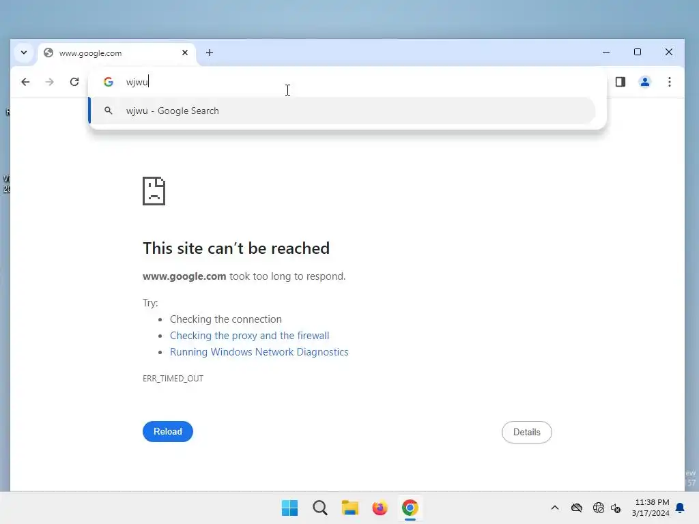Click the magnifier icon in suggestion row
Viewport: 699px width, 524px height.
(109, 111)
